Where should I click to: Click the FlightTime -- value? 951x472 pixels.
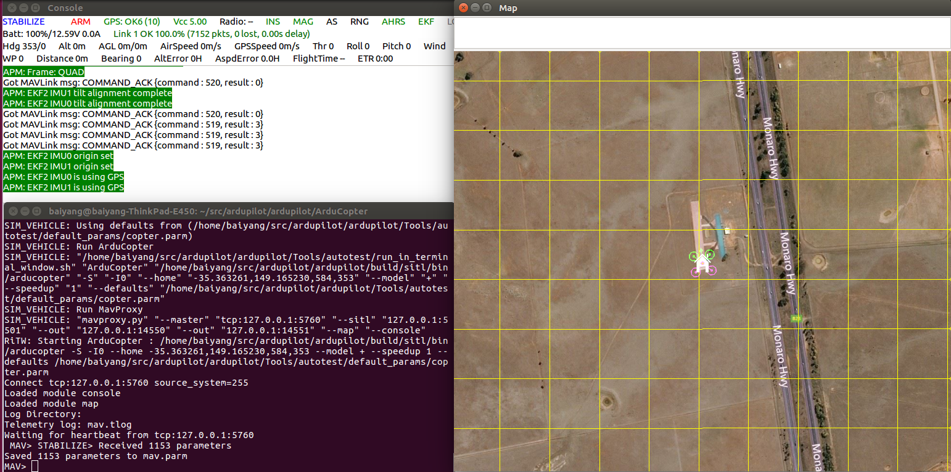tap(319, 59)
